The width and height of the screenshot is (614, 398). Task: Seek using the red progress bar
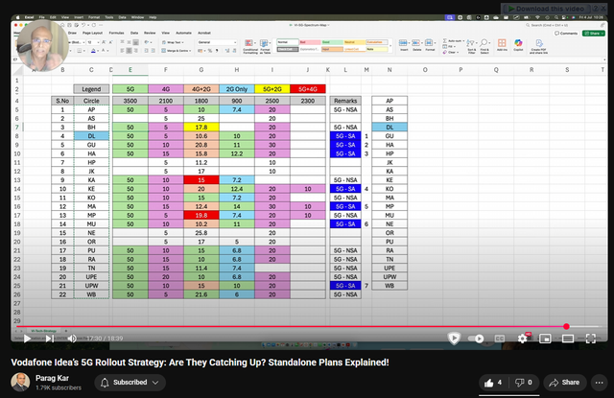tap(291, 326)
